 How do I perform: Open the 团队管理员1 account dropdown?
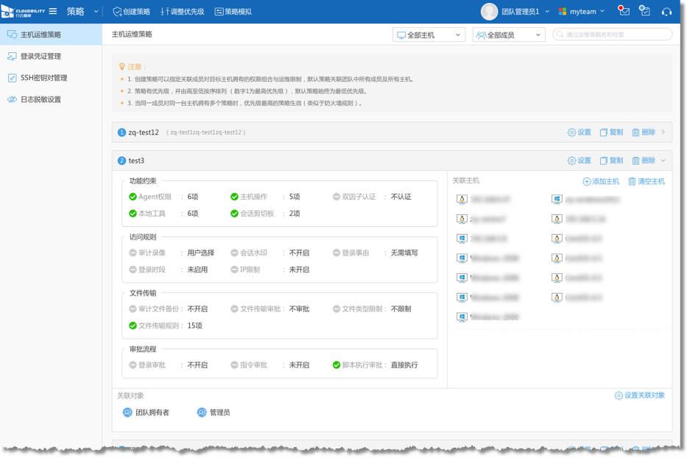[x=525, y=12]
